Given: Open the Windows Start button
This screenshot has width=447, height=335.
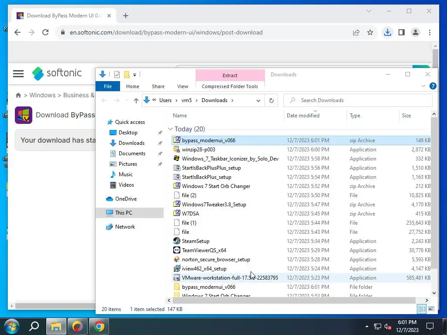Looking at the screenshot, I should (x=11, y=326).
